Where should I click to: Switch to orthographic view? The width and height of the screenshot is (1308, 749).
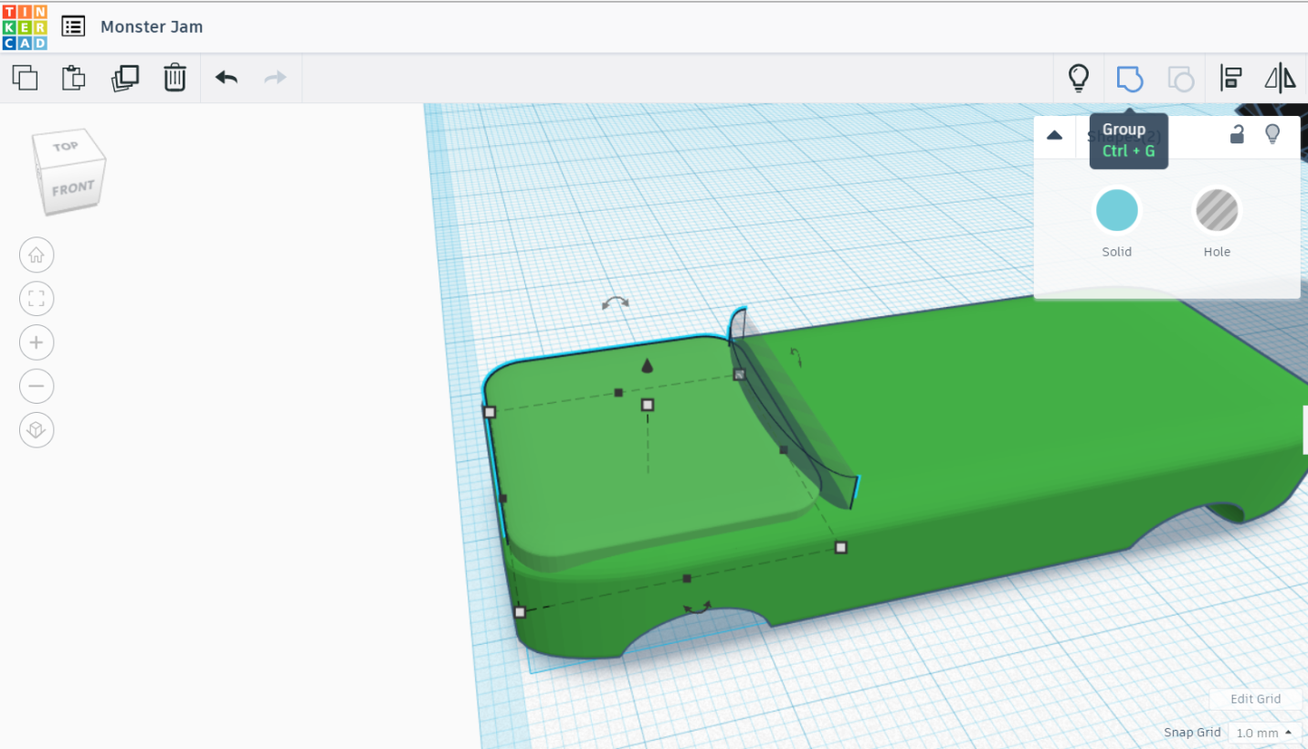[37, 430]
